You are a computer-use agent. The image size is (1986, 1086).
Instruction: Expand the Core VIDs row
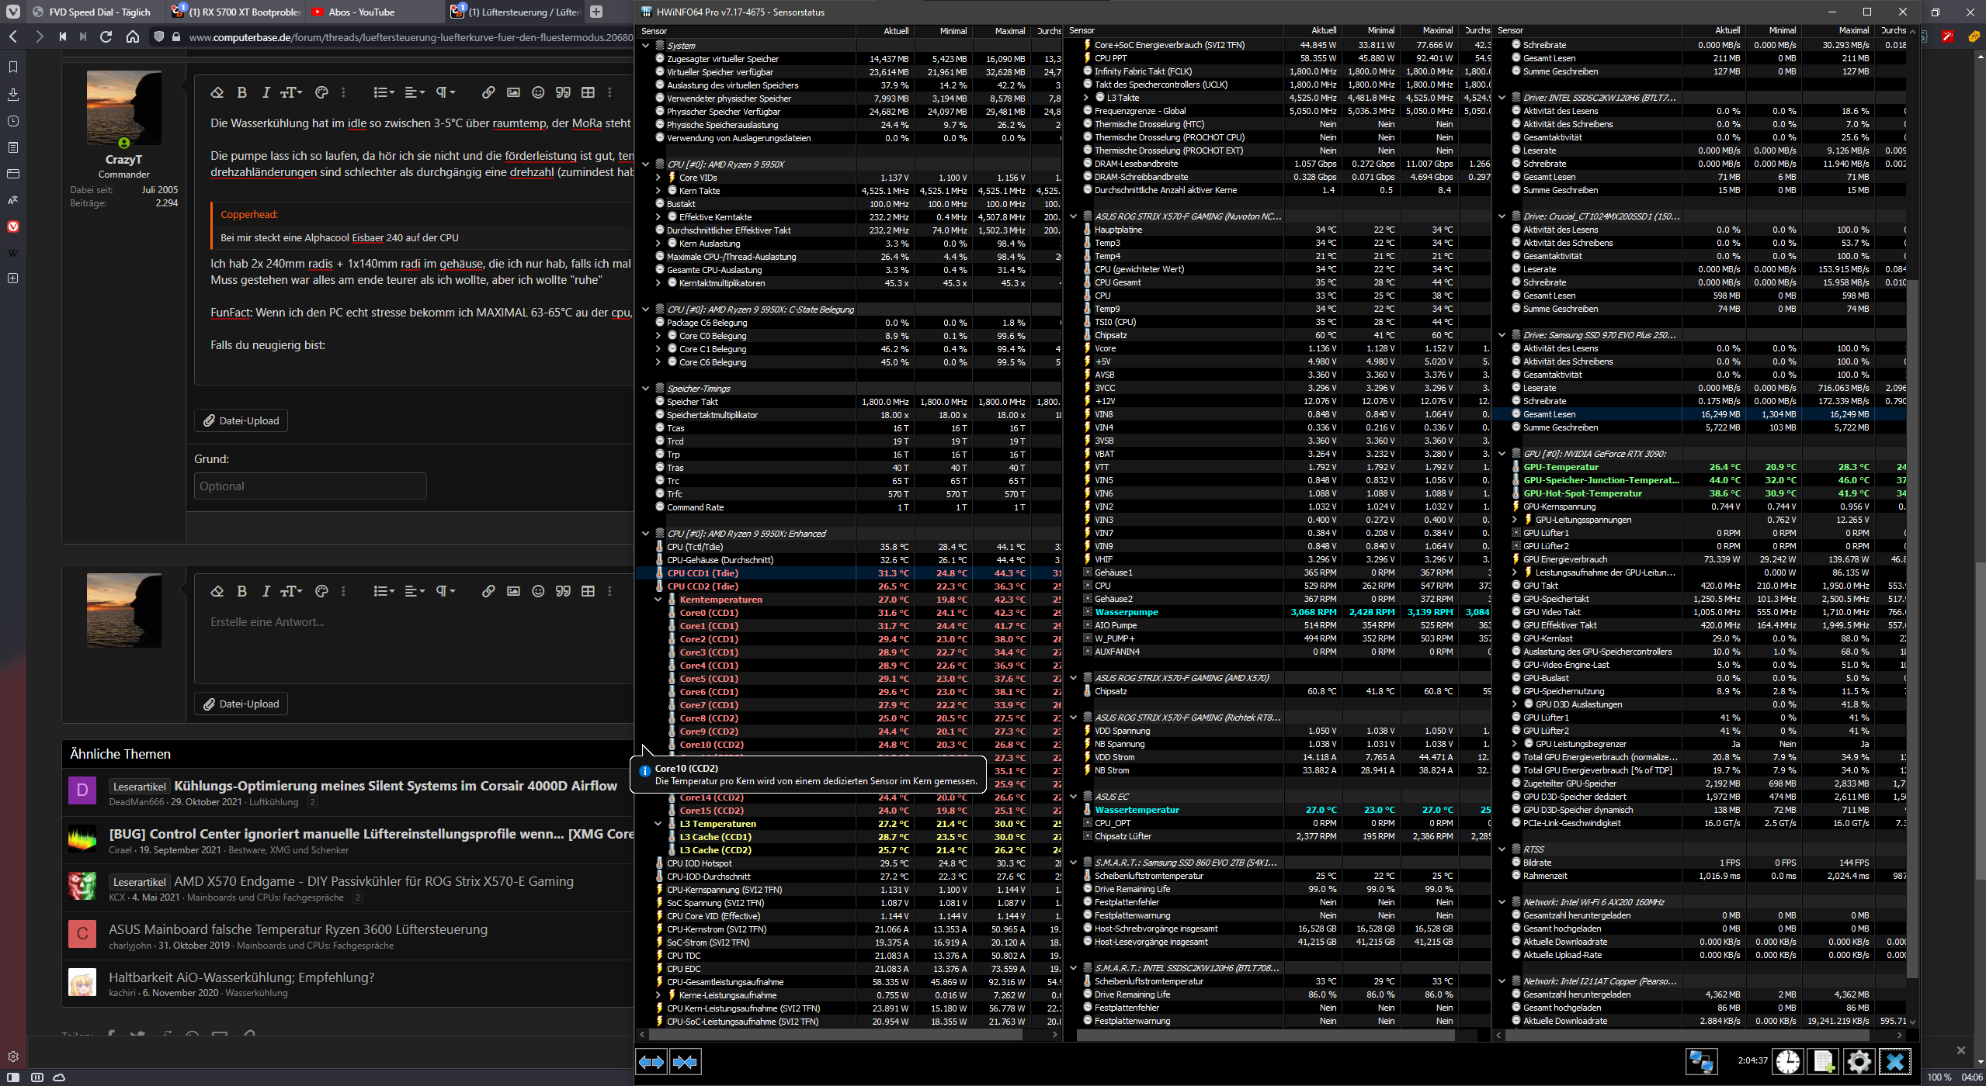pos(658,178)
